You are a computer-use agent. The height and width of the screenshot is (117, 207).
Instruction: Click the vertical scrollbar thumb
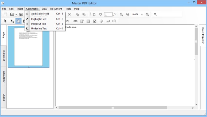[196, 41]
